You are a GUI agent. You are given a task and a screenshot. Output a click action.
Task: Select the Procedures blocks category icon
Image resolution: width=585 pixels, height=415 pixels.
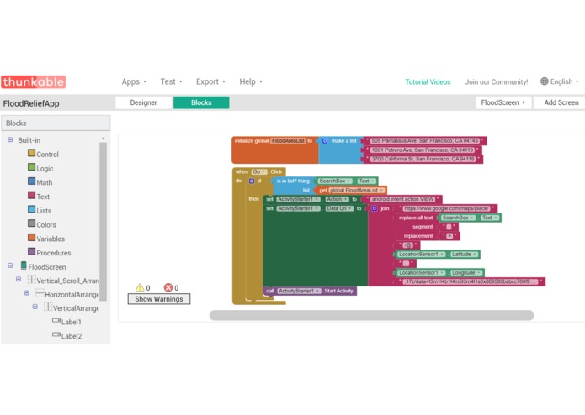32,252
